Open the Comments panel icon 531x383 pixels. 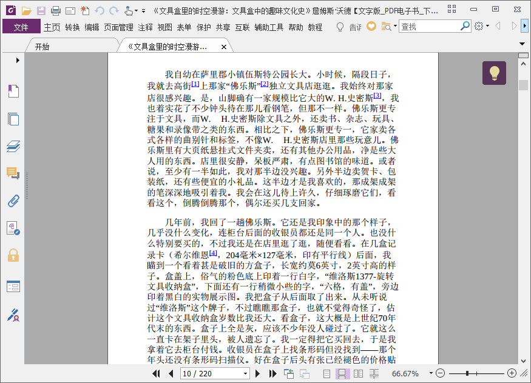pos(13,173)
